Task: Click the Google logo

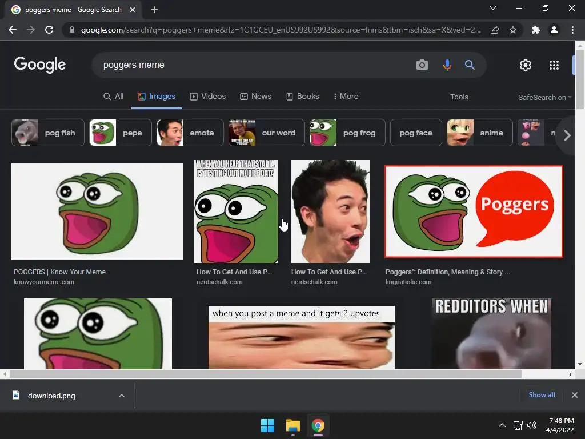Action: point(40,65)
